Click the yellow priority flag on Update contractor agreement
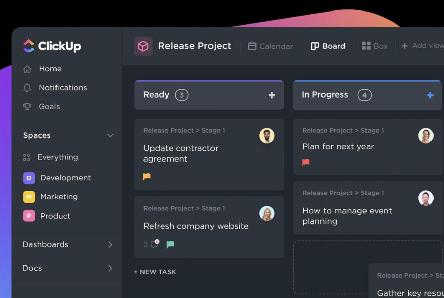444x298 pixels. (147, 176)
